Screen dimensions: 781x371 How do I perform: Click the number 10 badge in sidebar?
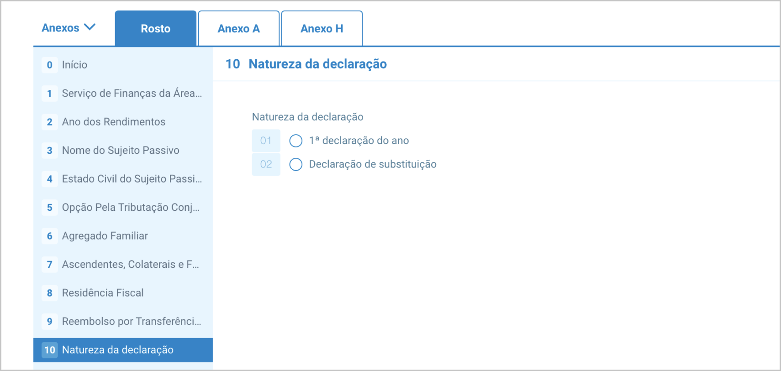pyautogui.click(x=50, y=350)
